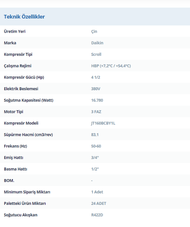Select the Üretim Yeri row label
The image size is (190, 227).
tap(15, 31)
